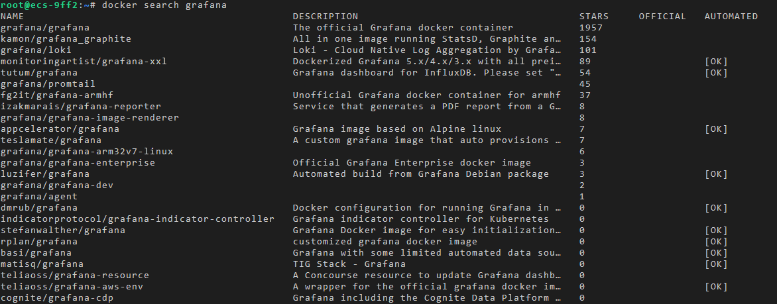This screenshot has height=304, width=777.
Task: Click 'Official Grafana Enterprise docker image' description
Action: click(412, 163)
